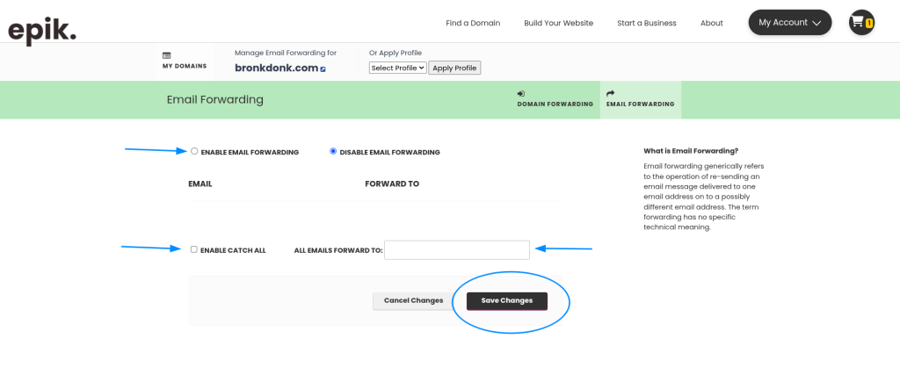Image resolution: width=900 pixels, height=367 pixels.
Task: Check the Enable Catch All checkbox
Action: [x=194, y=249]
